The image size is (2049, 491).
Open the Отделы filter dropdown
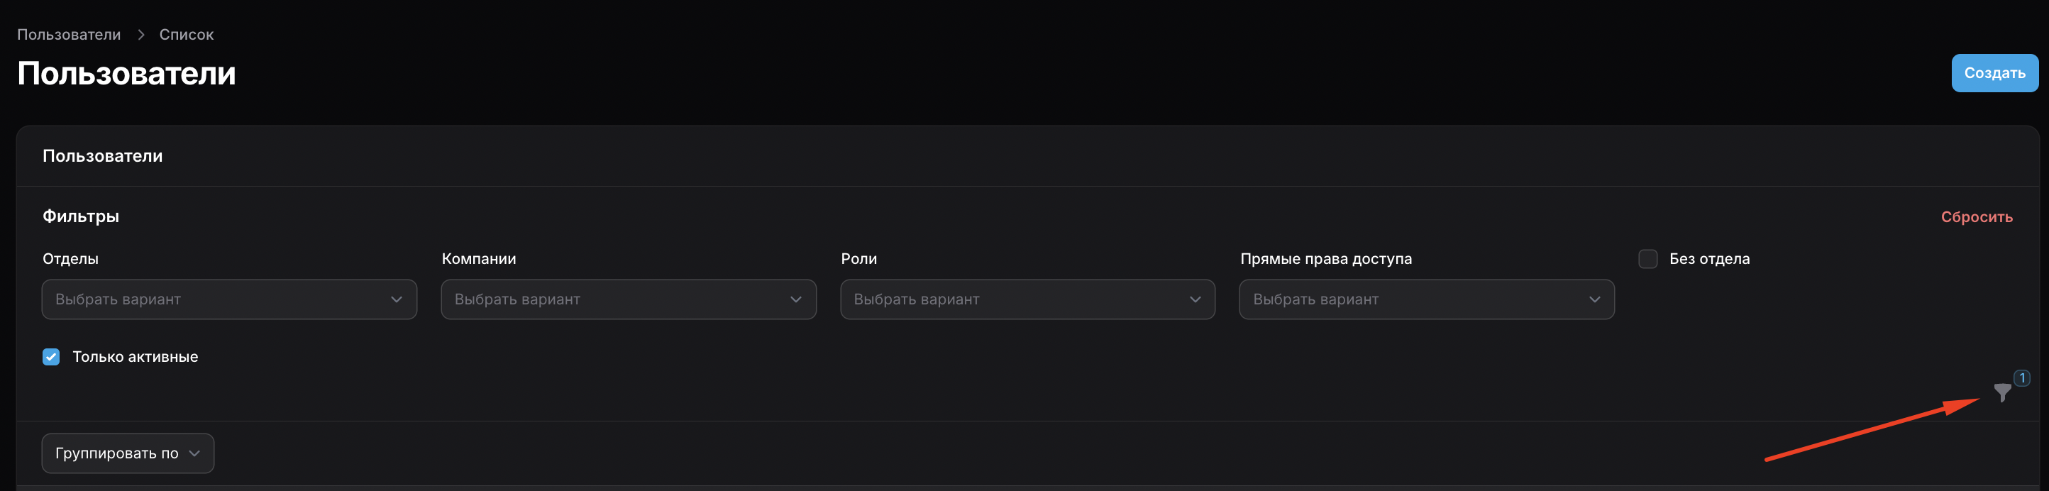tap(215, 300)
